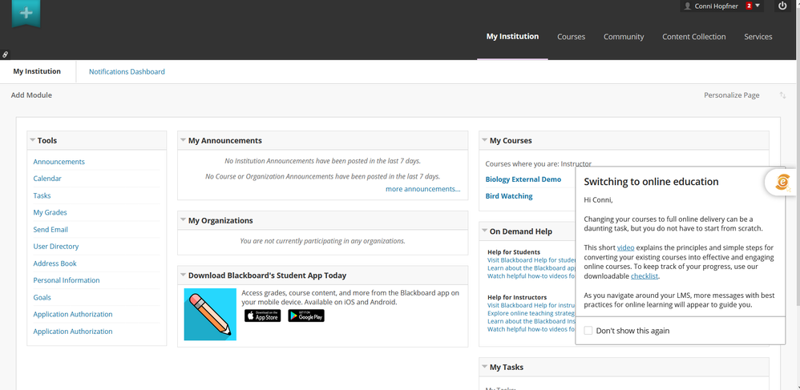
Task: Select the My Institution sub-tab
Action: tap(37, 71)
